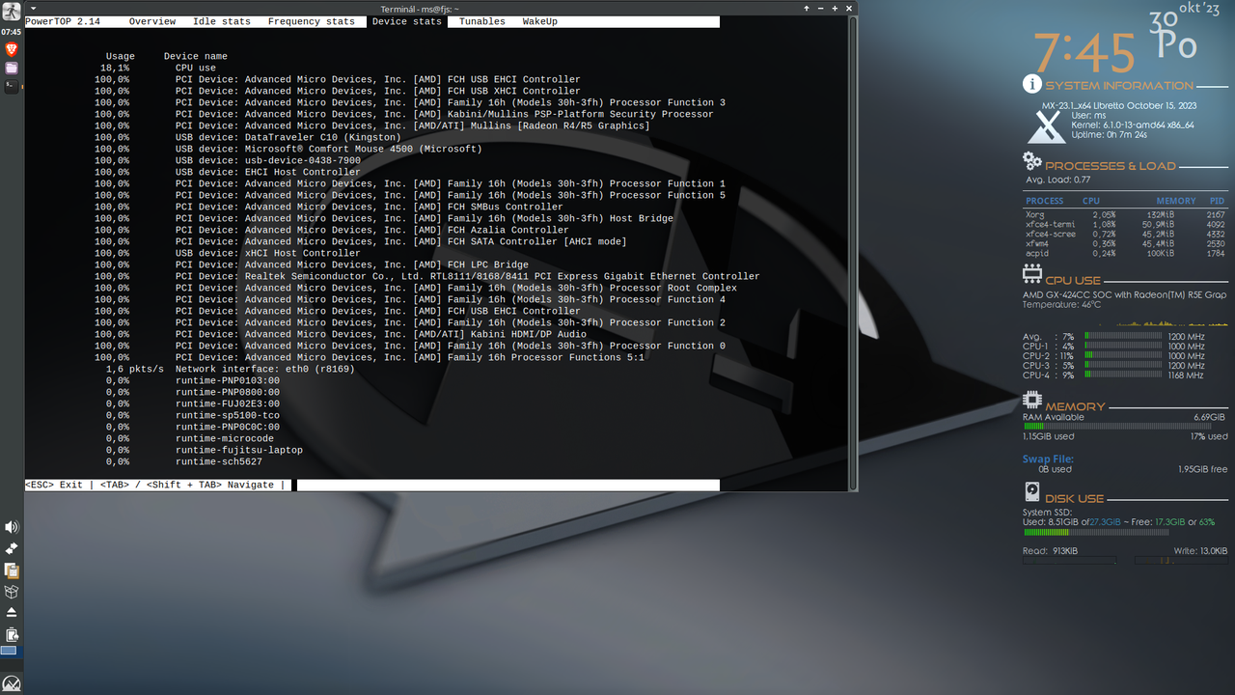
Task: Click the panel clock showing 07:45
Action: tap(12, 32)
